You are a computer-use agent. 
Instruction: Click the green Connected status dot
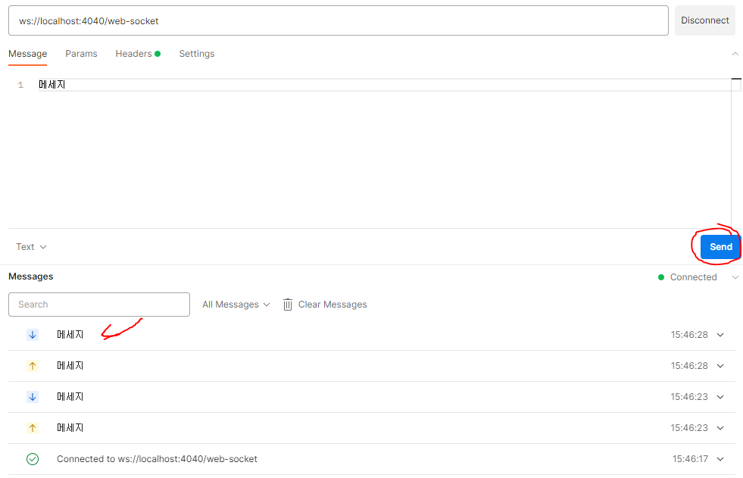click(661, 277)
